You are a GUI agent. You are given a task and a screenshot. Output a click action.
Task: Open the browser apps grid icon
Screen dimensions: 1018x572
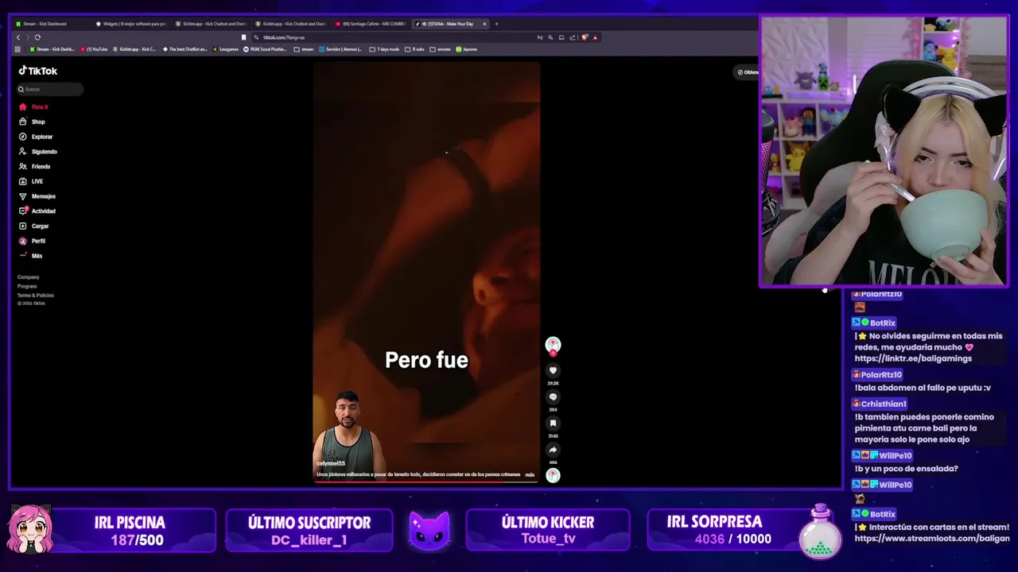pos(17,49)
